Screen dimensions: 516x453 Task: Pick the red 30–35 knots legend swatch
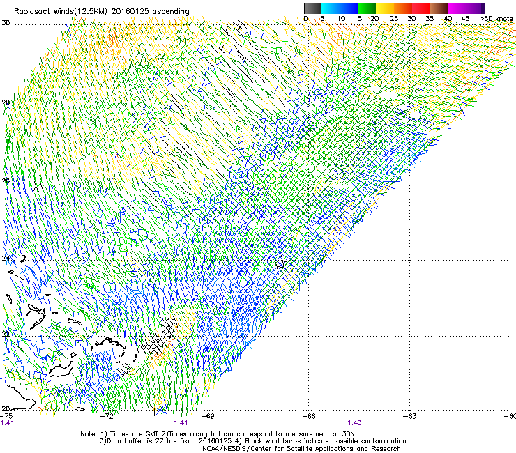pos(421,8)
